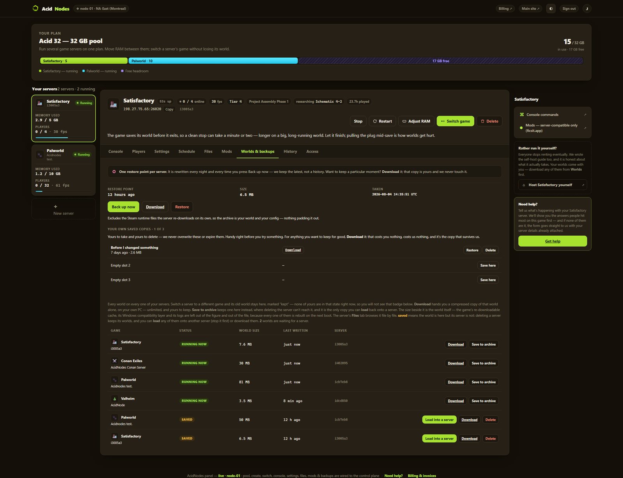Save the Valheim world to archive
Viewport: 623px width, 478px height.
click(x=484, y=401)
